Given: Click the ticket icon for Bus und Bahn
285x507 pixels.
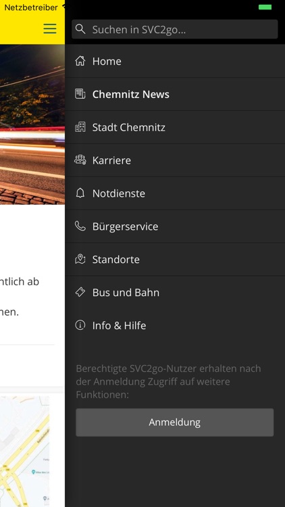Looking at the screenshot, I should coord(80,292).
